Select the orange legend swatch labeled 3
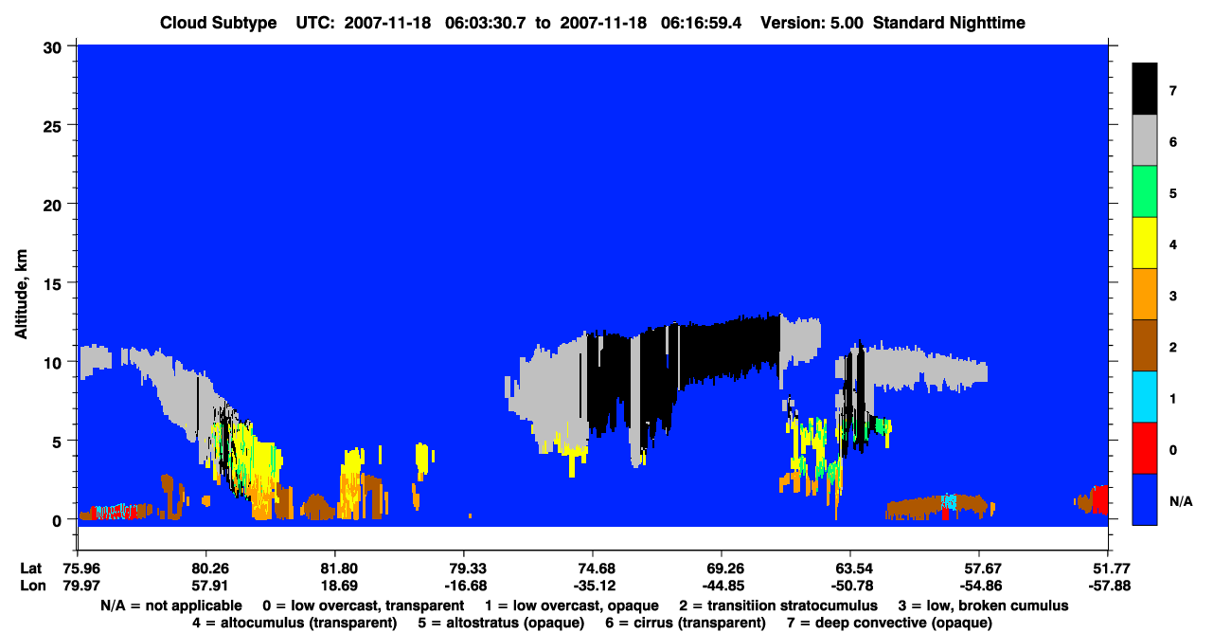 [x=1145, y=295]
